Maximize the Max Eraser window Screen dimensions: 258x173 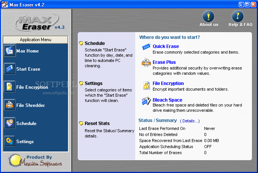coord(247,5)
